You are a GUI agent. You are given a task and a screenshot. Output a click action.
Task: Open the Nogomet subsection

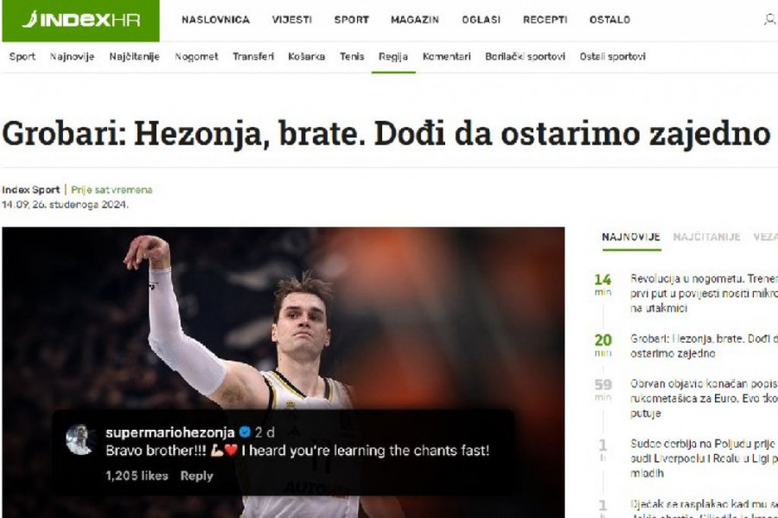[x=196, y=56]
